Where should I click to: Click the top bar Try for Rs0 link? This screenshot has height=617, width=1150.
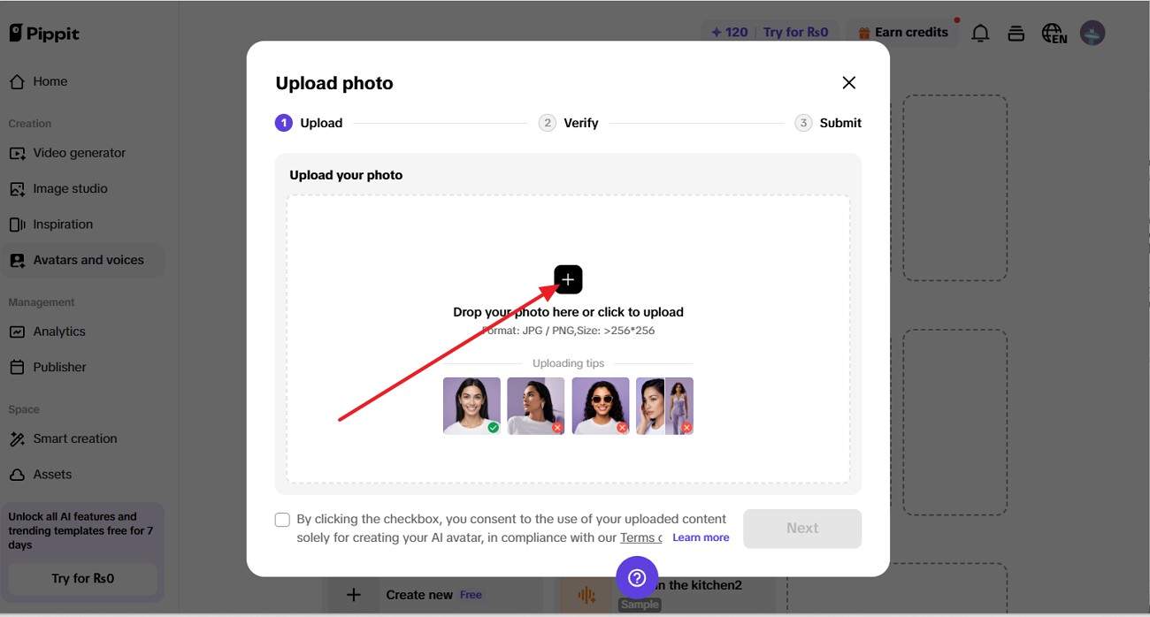coord(795,32)
